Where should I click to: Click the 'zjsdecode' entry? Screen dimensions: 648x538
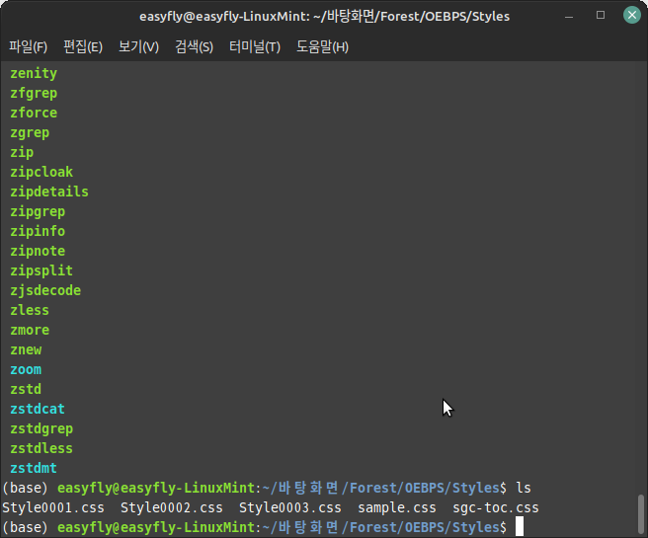click(45, 290)
